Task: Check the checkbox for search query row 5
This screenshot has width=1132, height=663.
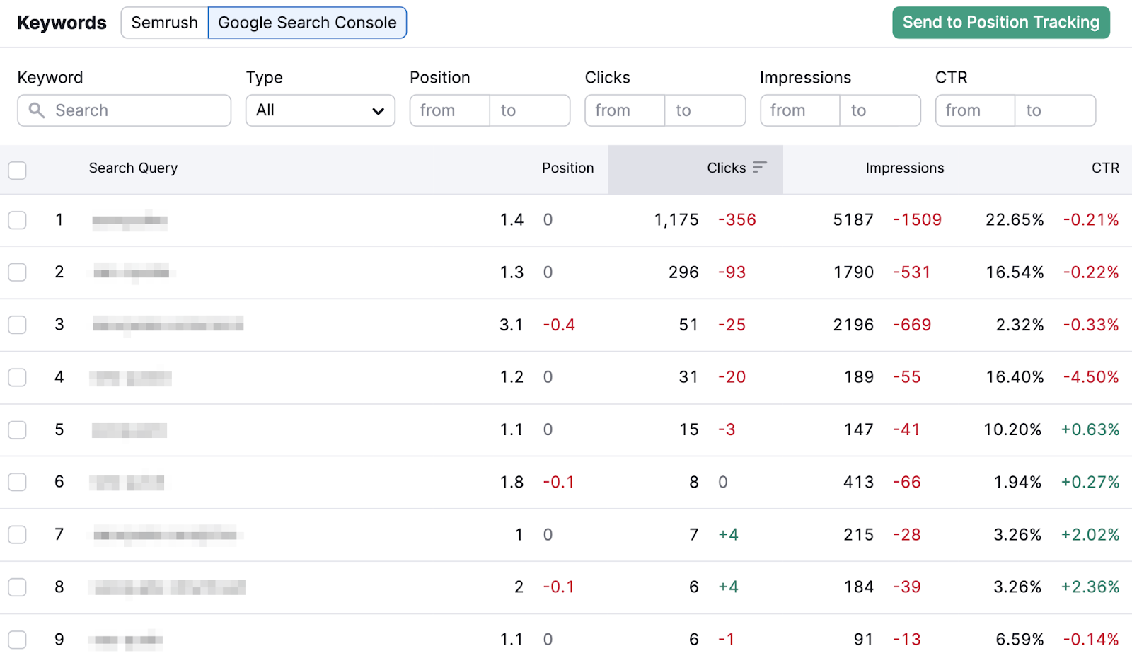Action: pyautogui.click(x=17, y=429)
